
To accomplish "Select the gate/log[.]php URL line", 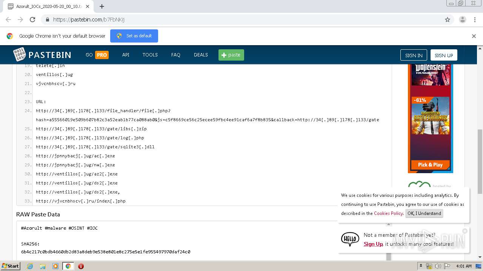I will (90, 138).
